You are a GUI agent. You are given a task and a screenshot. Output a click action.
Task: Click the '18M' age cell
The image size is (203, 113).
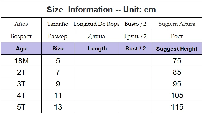click(21, 60)
